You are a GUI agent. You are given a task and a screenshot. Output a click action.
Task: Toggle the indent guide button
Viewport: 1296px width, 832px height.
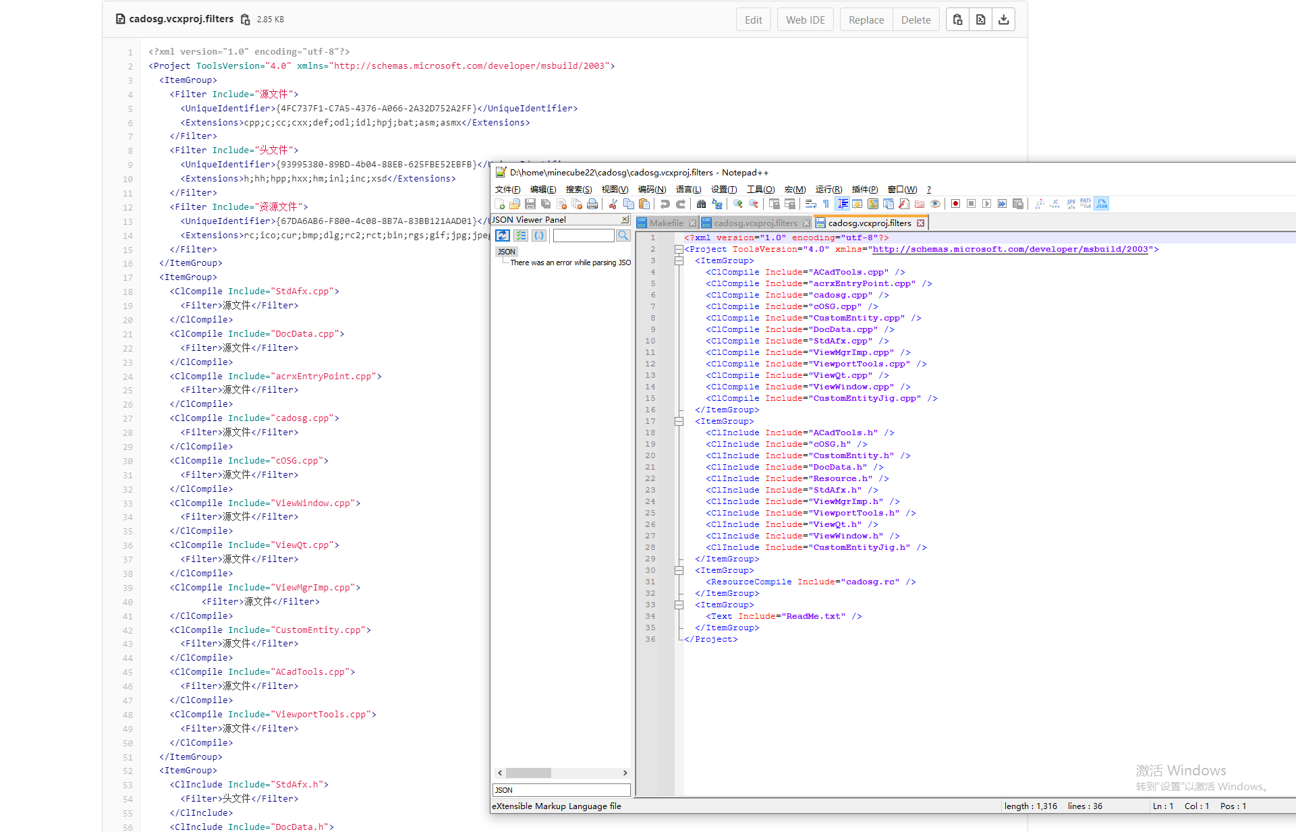(843, 204)
